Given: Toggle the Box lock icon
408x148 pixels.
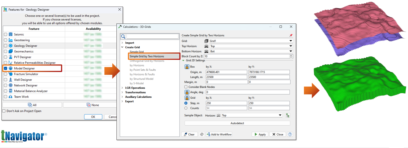Looking at the screenshot, I should pyautogui.click(x=187, y=67).
